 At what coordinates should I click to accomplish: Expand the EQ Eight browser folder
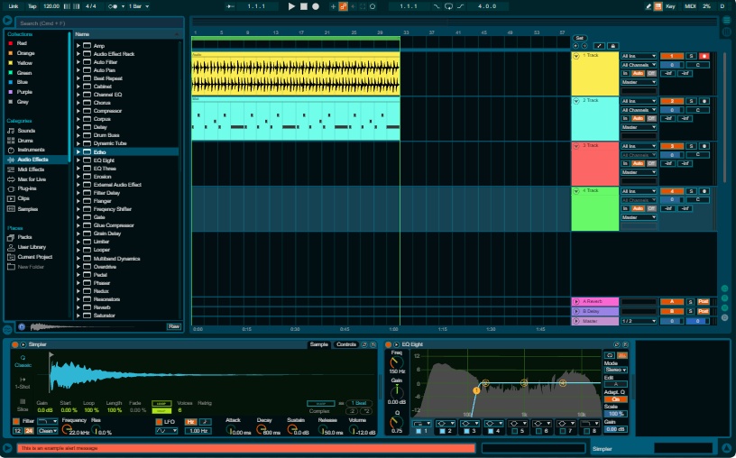(78, 160)
